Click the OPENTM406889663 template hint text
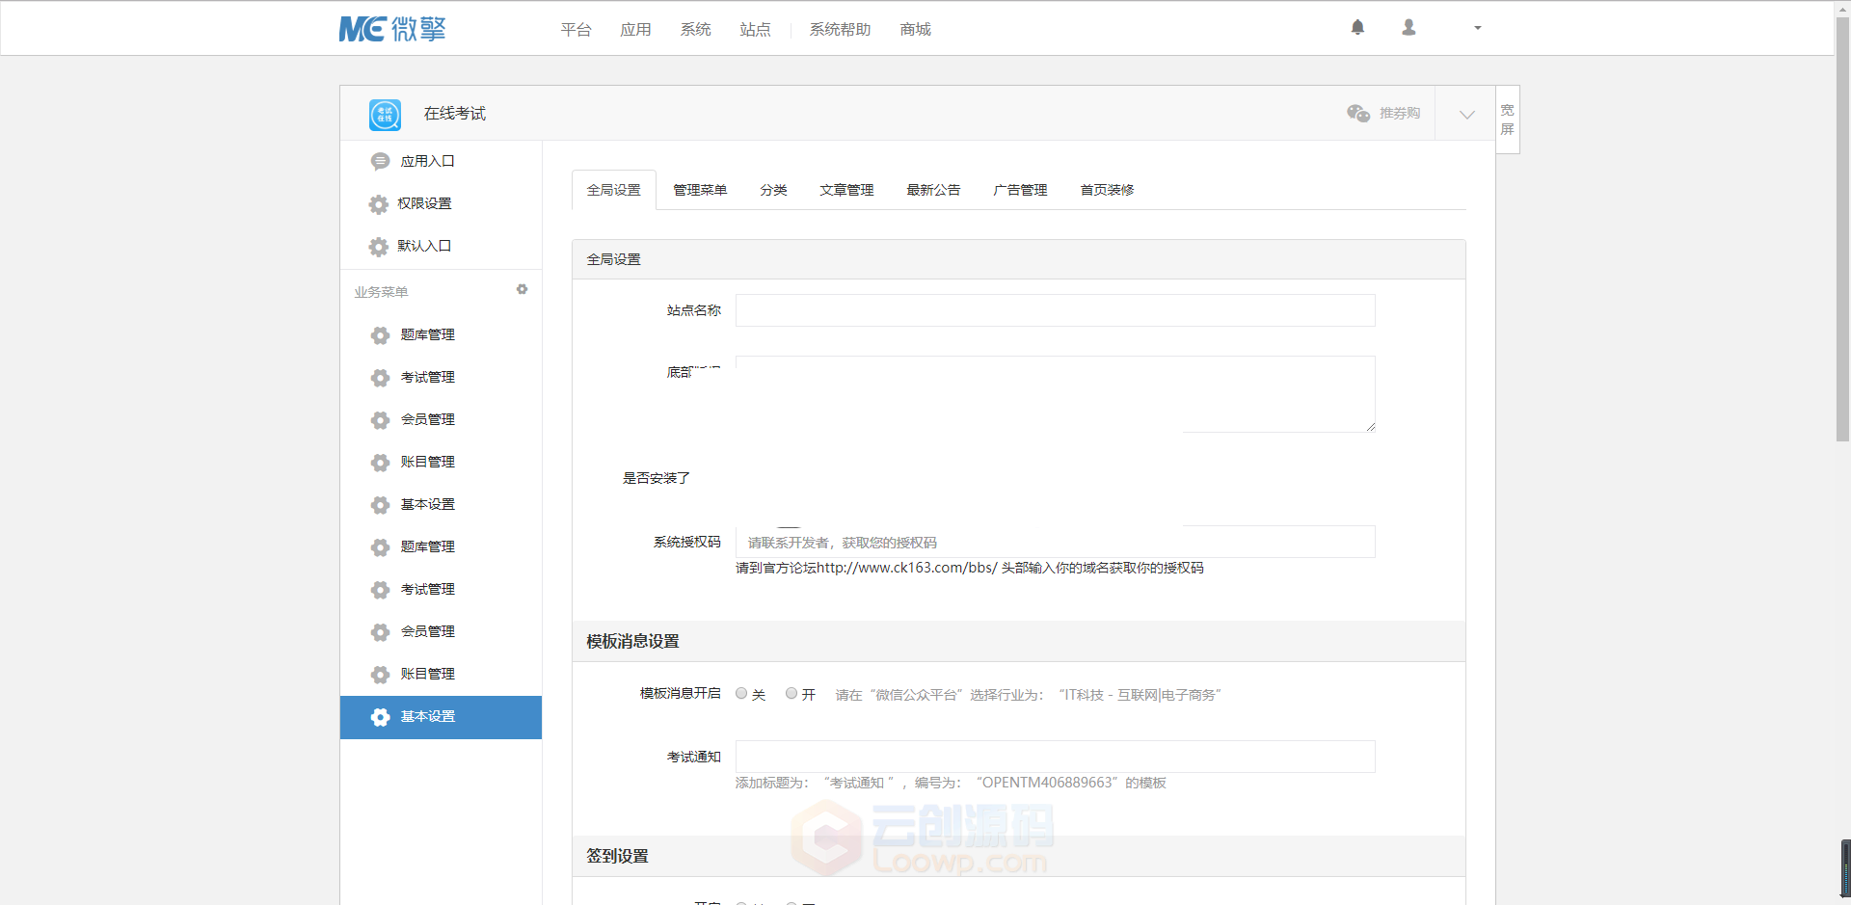Image resolution: width=1851 pixels, height=905 pixels. (x=951, y=783)
